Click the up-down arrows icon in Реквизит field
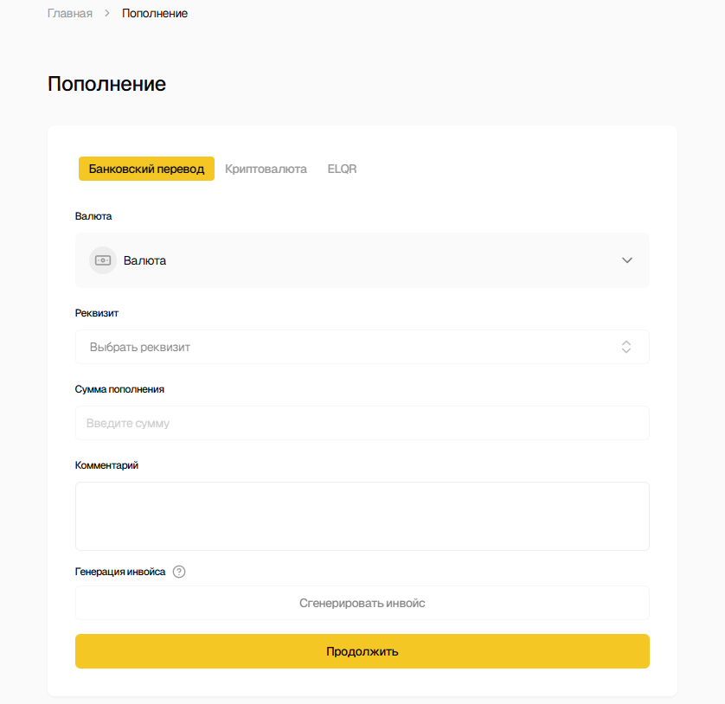Screen dimensions: 725x704 coord(626,347)
